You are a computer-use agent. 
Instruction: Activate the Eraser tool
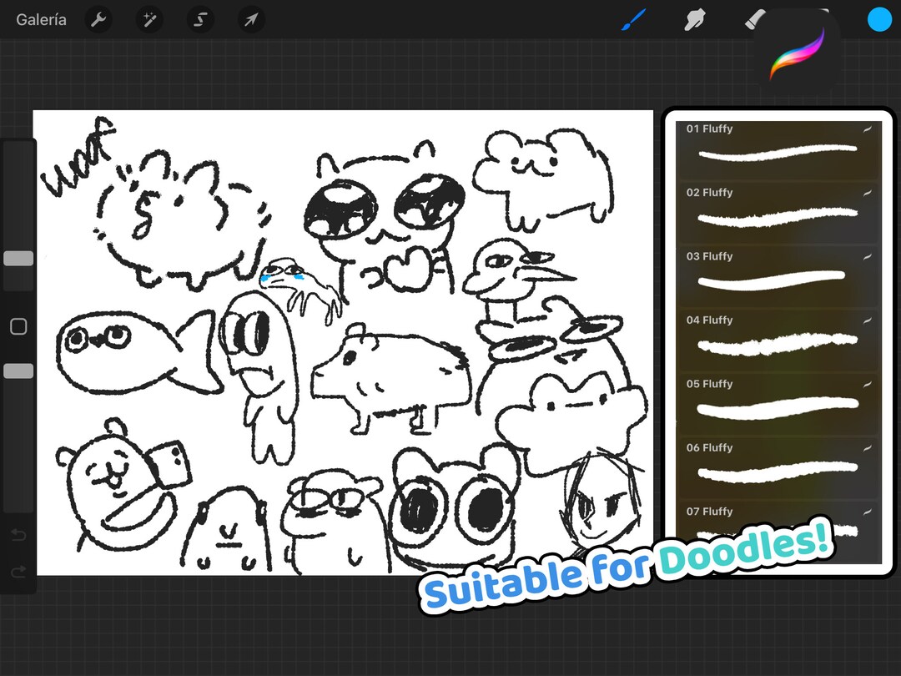coord(755,19)
